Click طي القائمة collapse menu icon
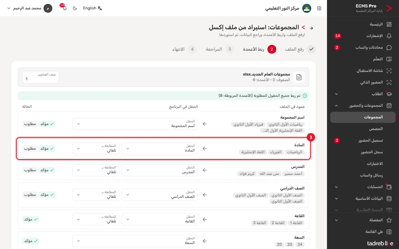This screenshot has width=399, height=249. tap(389, 232)
